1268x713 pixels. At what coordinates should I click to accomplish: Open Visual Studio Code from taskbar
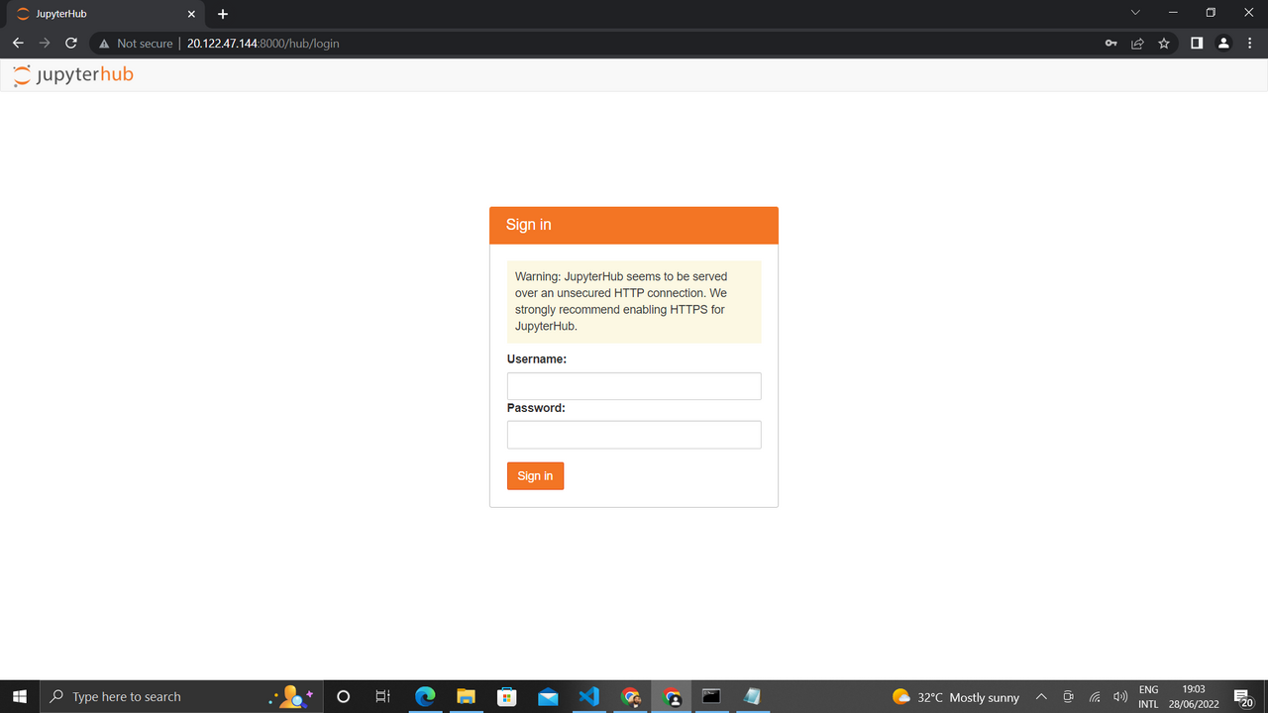point(588,697)
